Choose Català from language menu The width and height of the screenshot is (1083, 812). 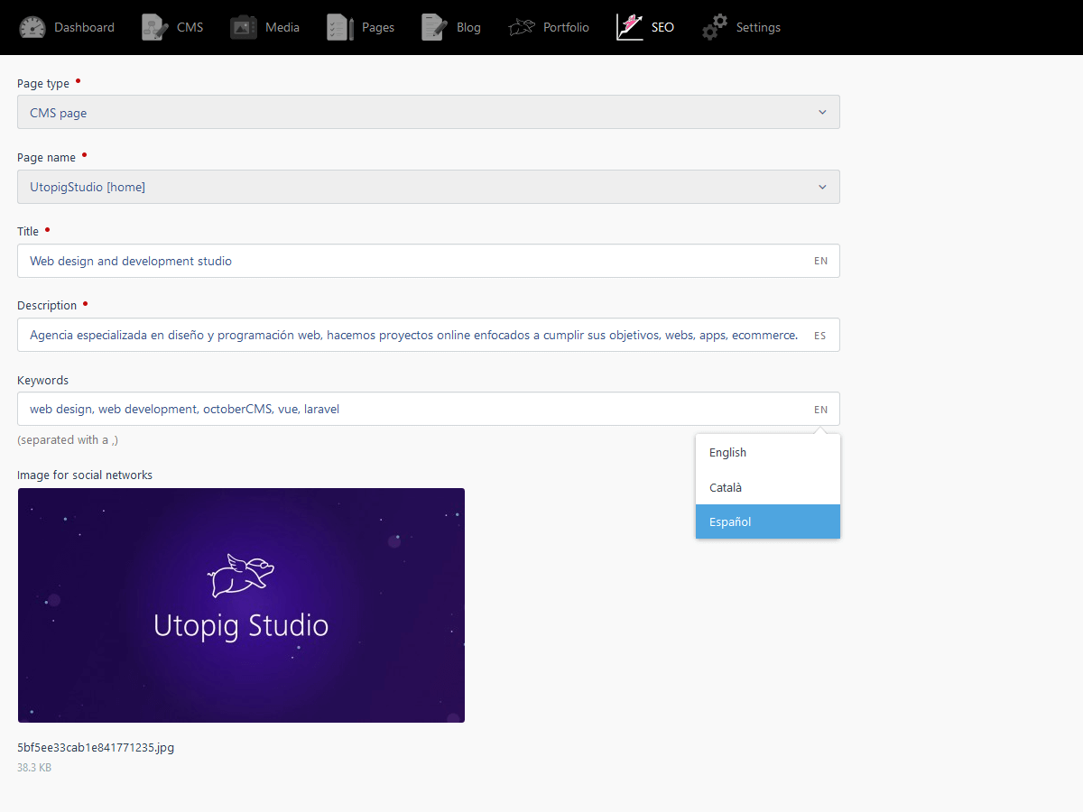pyautogui.click(x=768, y=487)
